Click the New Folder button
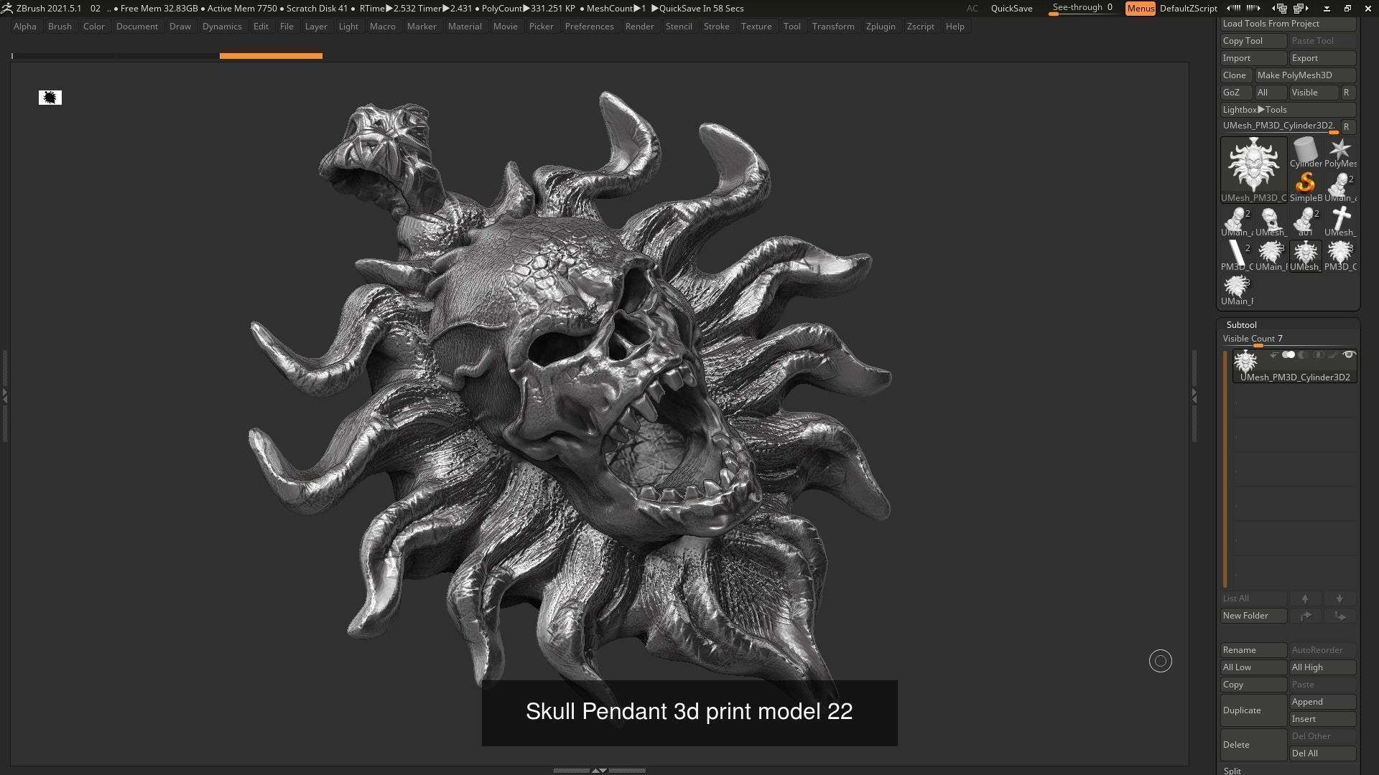1379x775 pixels. pos(1253,616)
